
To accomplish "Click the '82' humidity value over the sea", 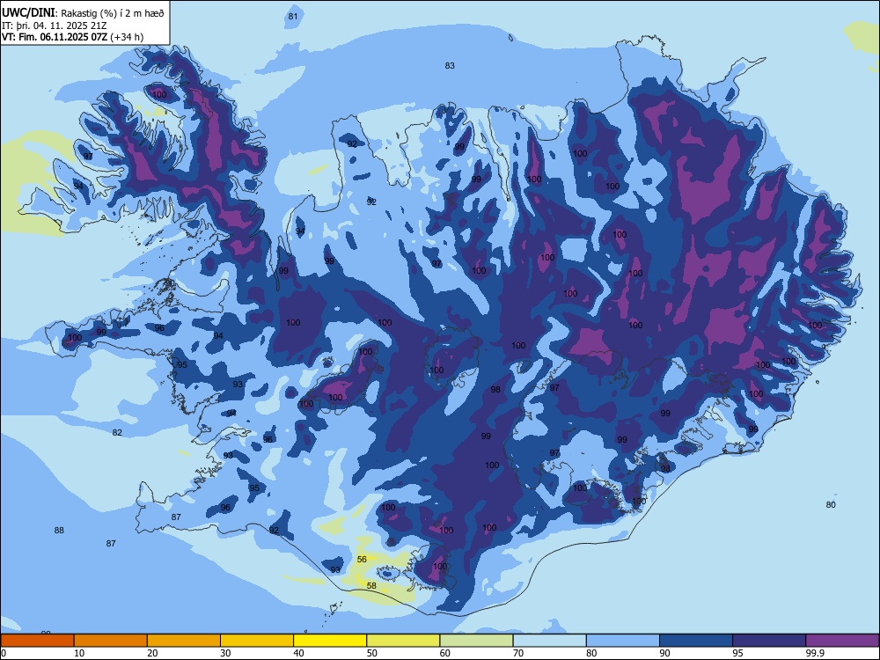I will click(x=117, y=432).
